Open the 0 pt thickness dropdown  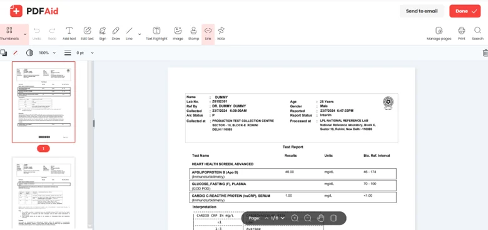click(x=85, y=53)
